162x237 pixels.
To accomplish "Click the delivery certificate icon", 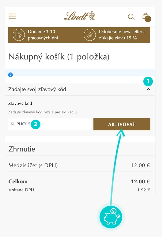I will point(18,35).
